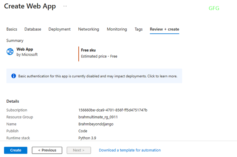This screenshot has height=157, width=237.
Task: Click the Brahmbeyonddjango name value
Action: [96, 124]
